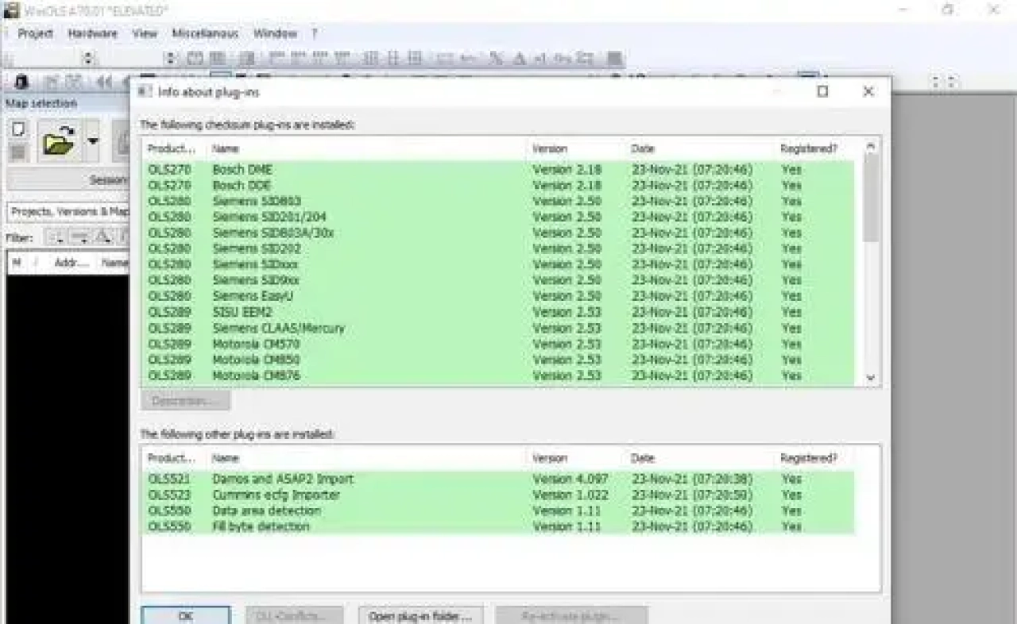The image size is (1017, 624).
Task: Select the Siemens SID202 row
Action: (499, 248)
